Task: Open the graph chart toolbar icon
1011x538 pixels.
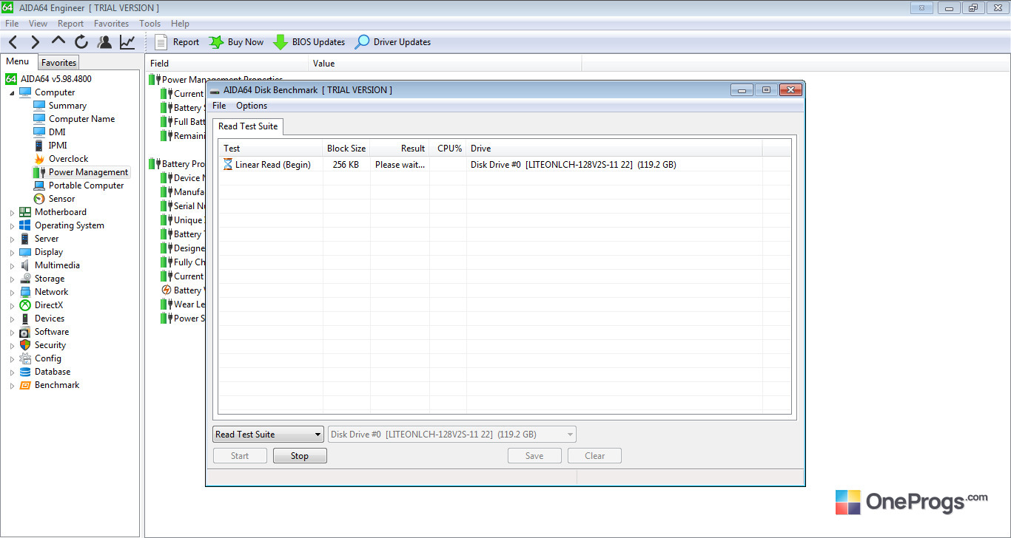Action: click(x=127, y=42)
